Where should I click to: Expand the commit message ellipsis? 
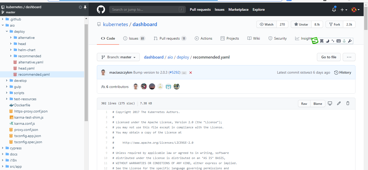pyautogui.click(x=184, y=73)
